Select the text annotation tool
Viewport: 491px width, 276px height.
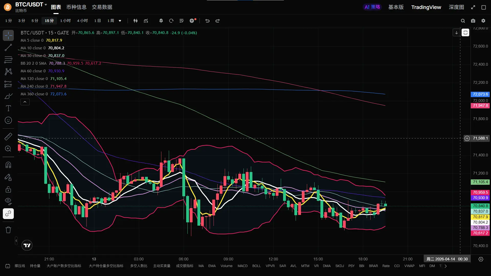8,108
